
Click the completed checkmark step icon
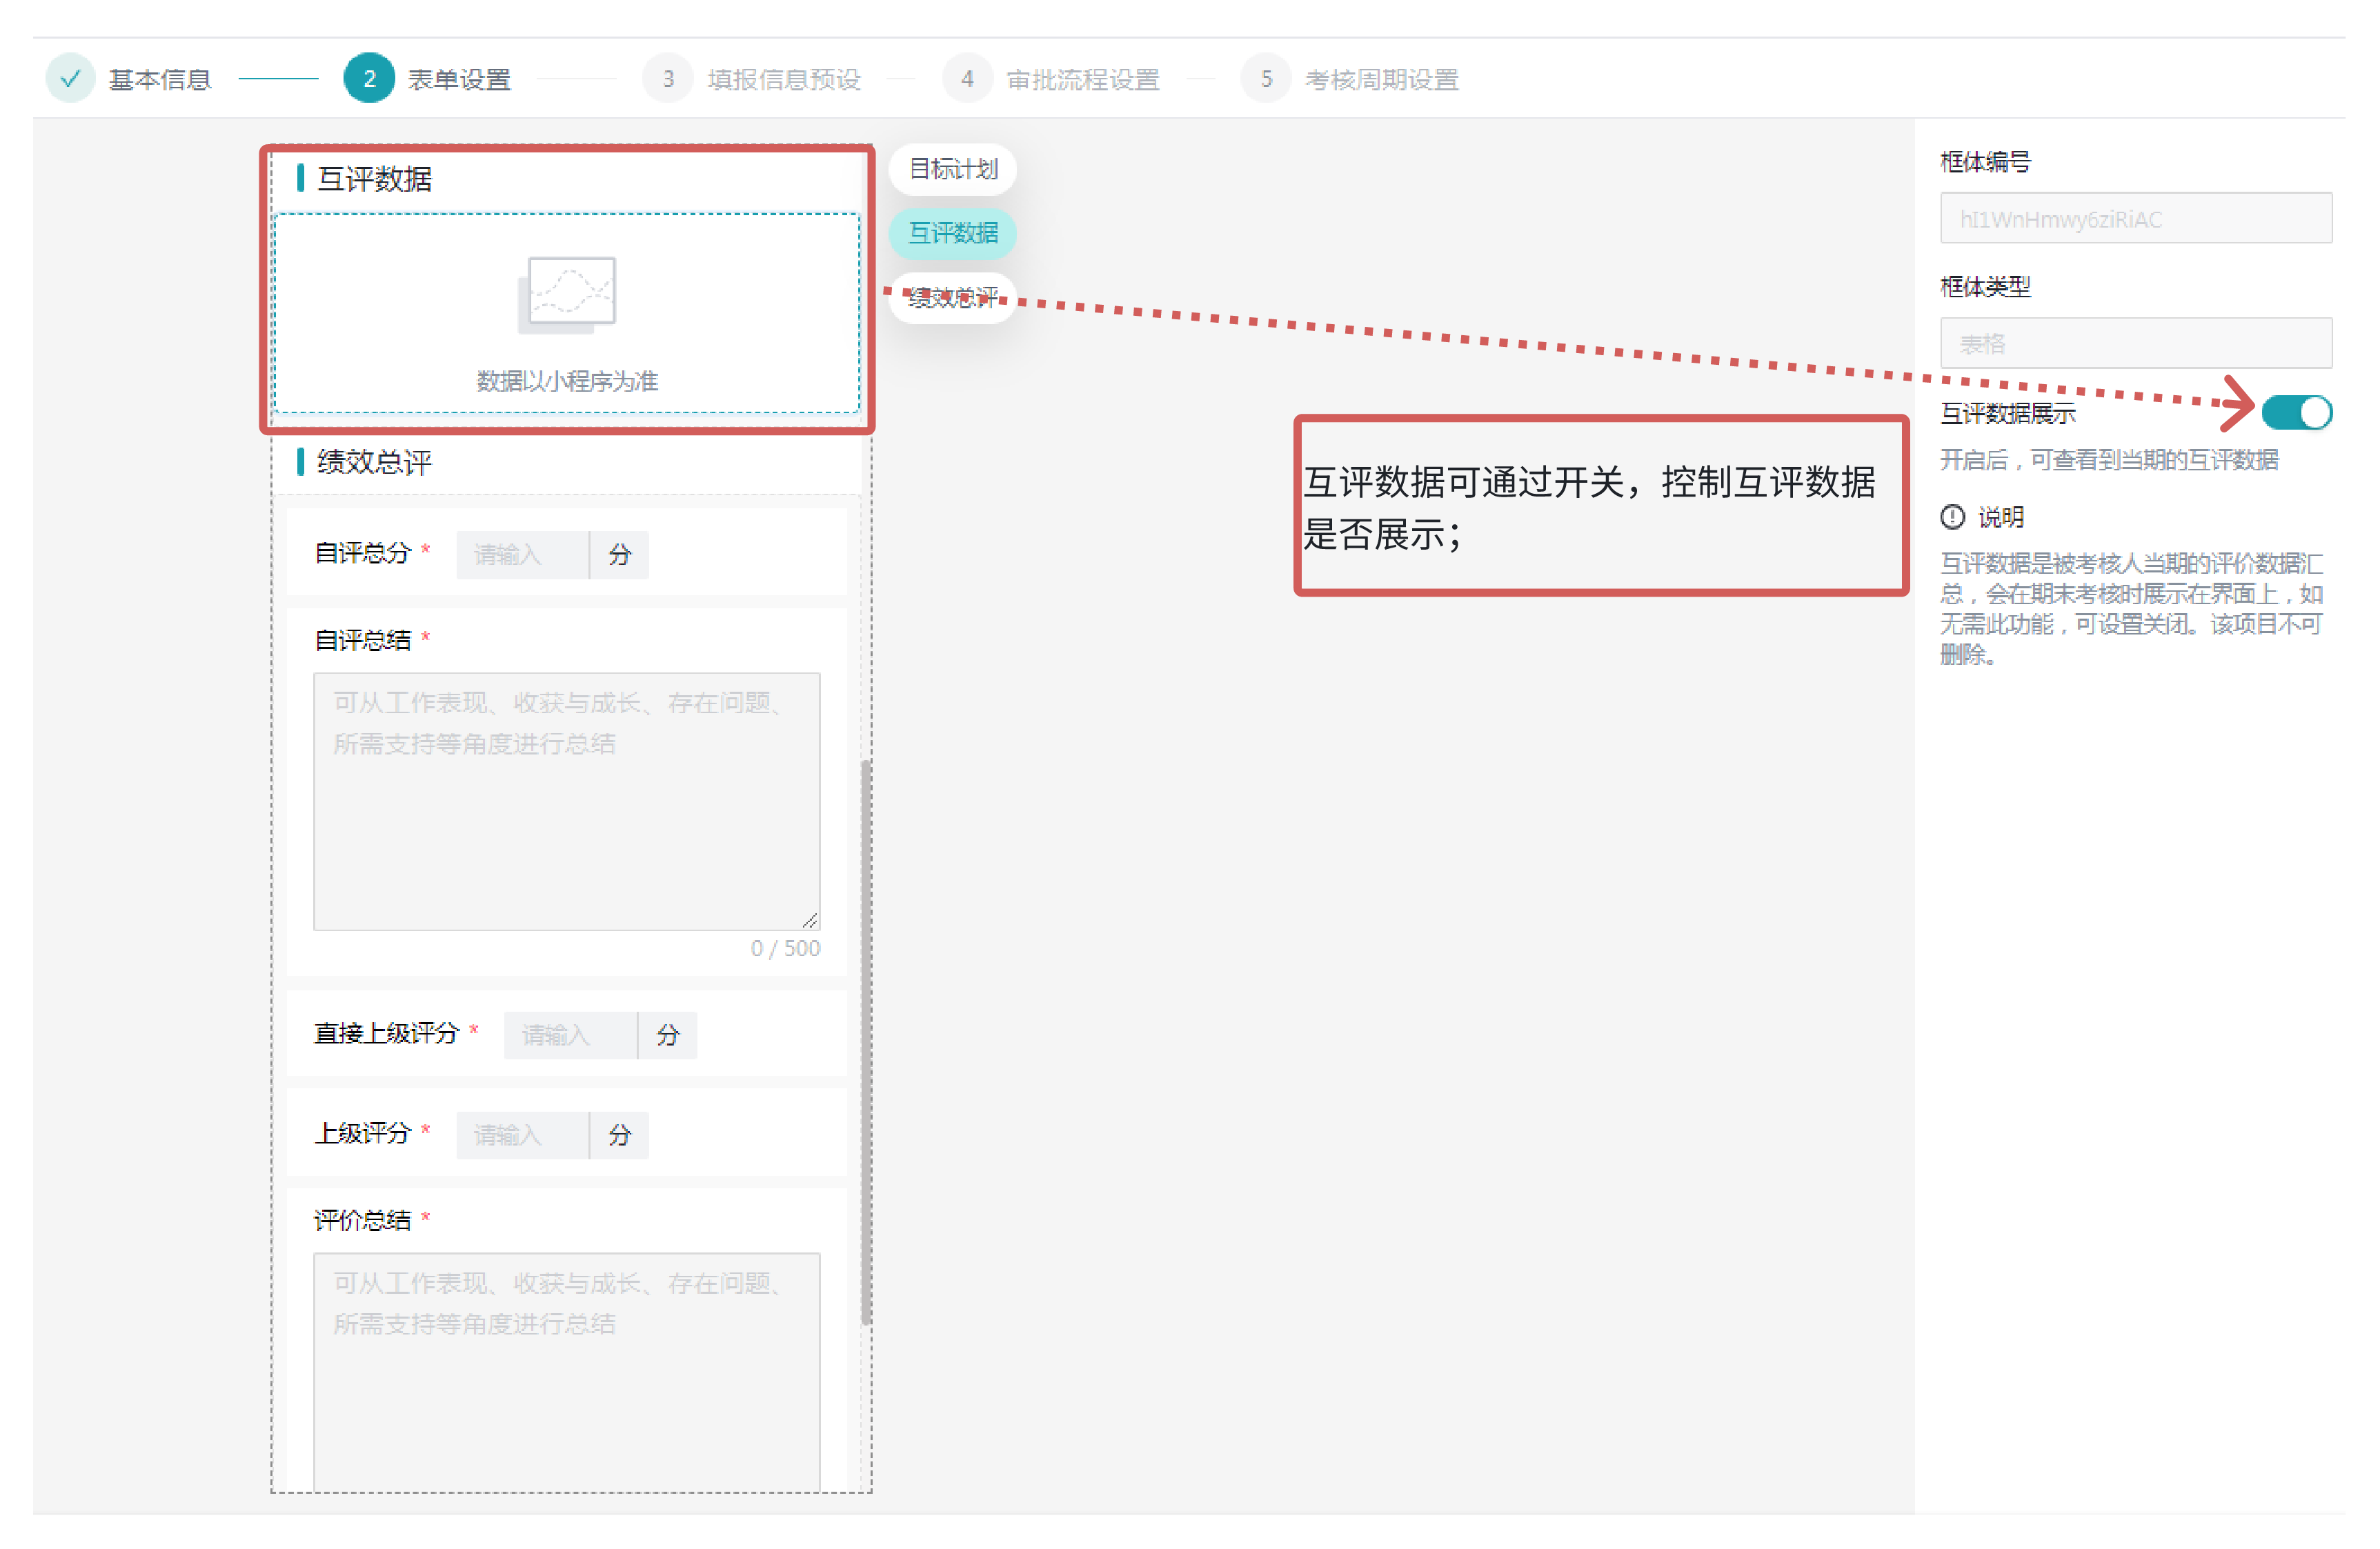click(x=70, y=79)
